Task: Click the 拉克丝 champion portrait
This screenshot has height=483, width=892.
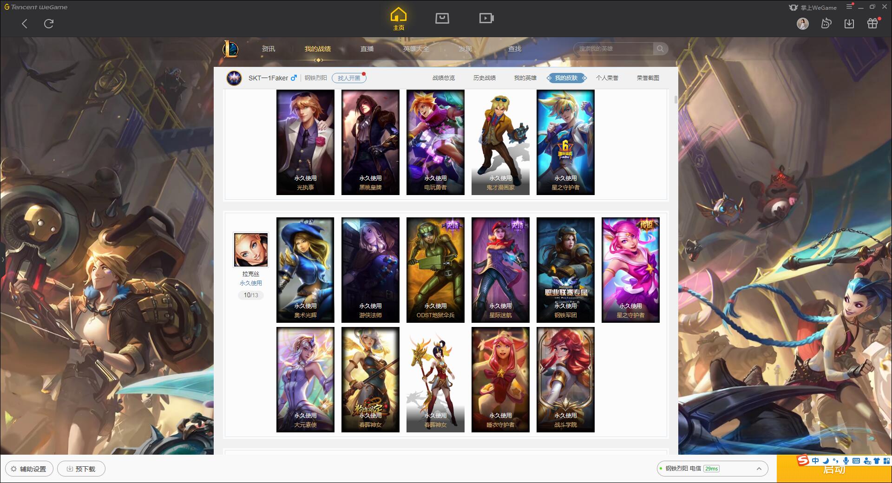Action: [x=251, y=250]
